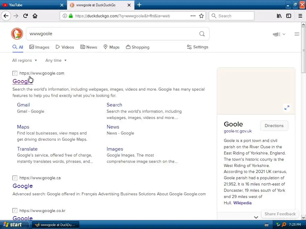This screenshot has width=306, height=229.
Task: Reload the current page
Action: coord(25,16)
